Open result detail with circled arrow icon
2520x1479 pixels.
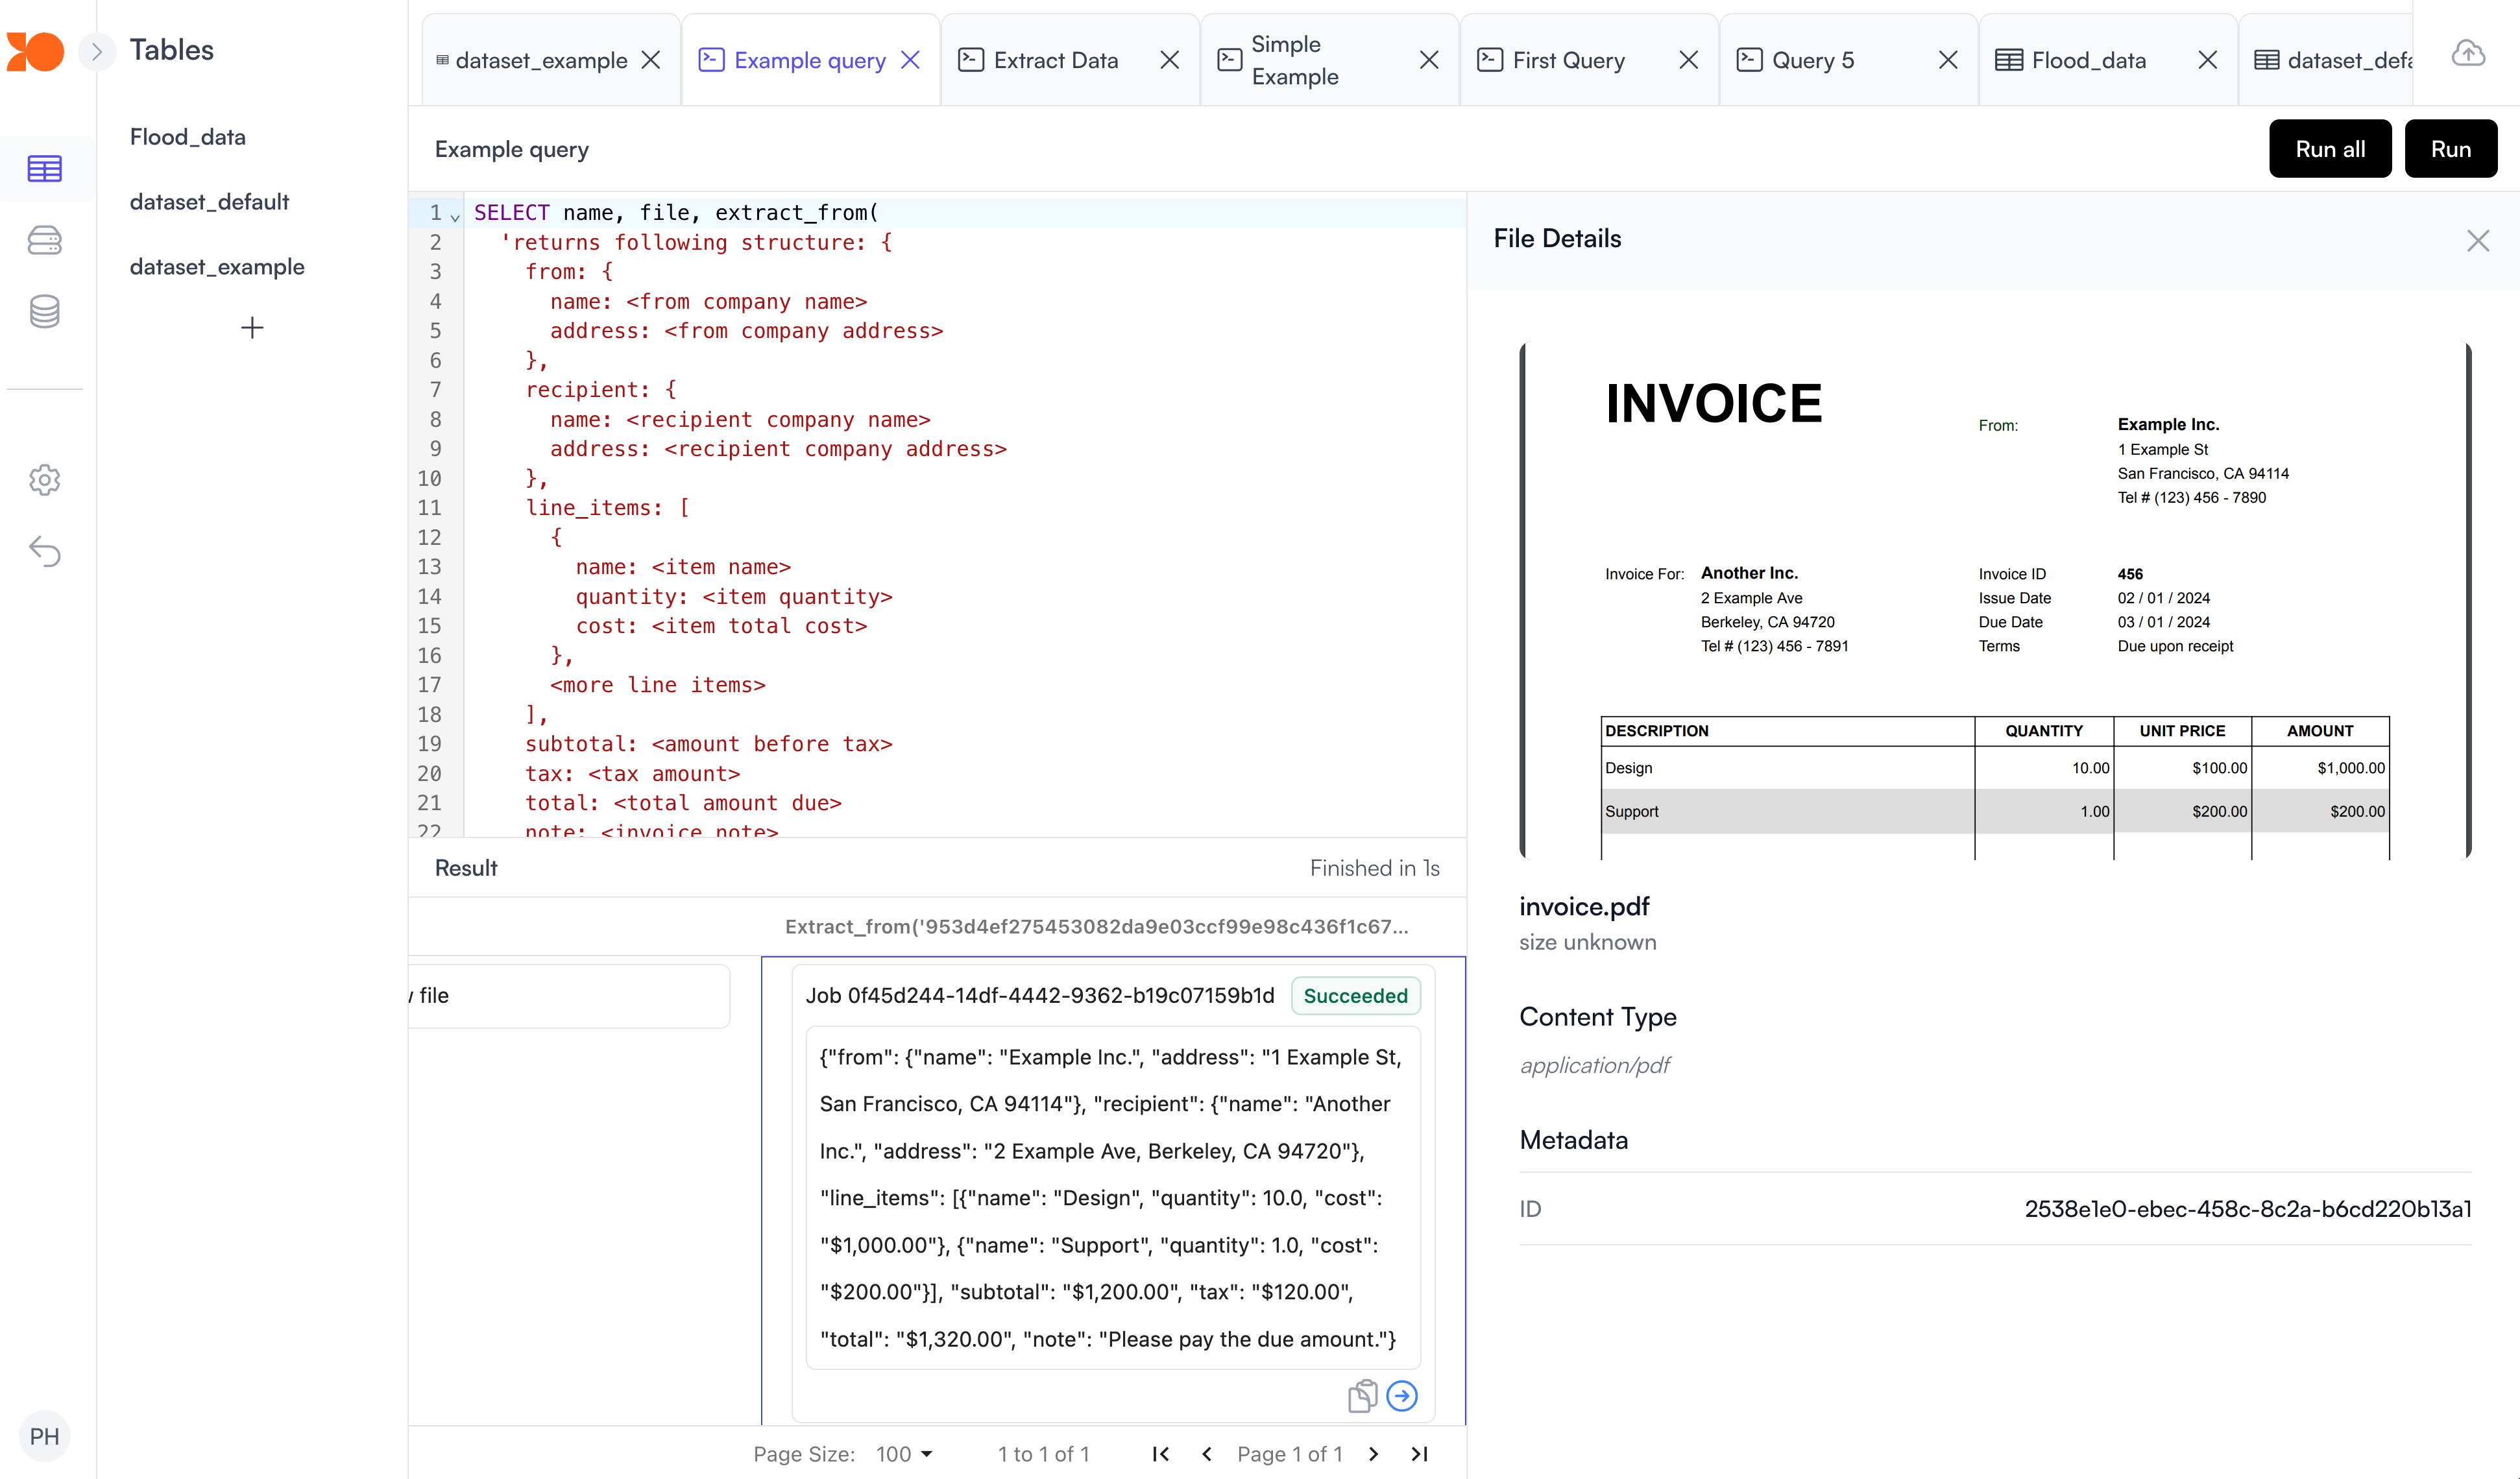point(1402,1396)
